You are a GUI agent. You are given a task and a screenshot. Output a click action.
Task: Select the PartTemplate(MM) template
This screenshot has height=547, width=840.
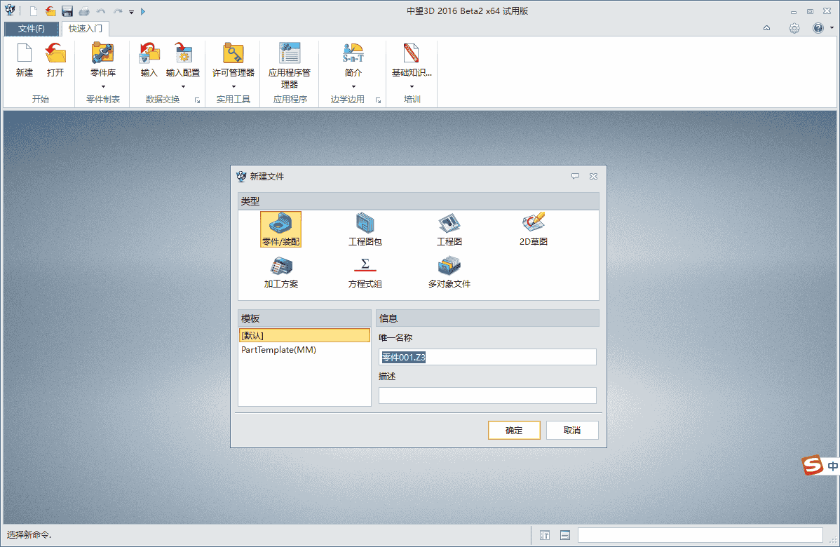click(279, 349)
